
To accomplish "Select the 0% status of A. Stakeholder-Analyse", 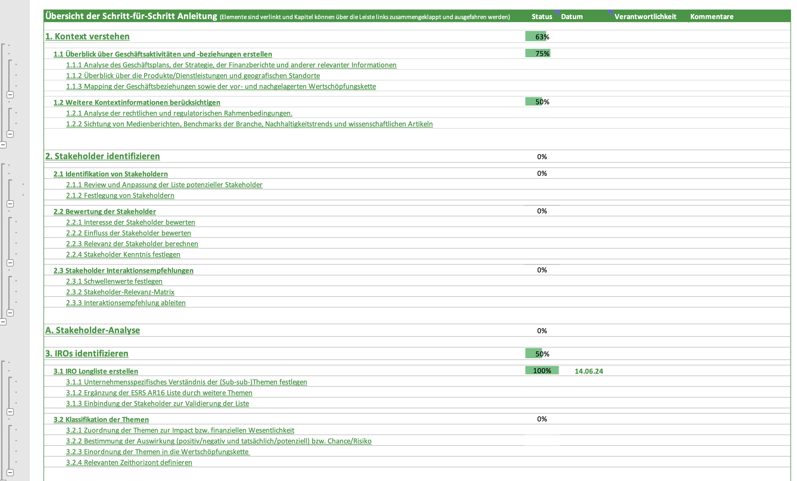I will coord(542,331).
